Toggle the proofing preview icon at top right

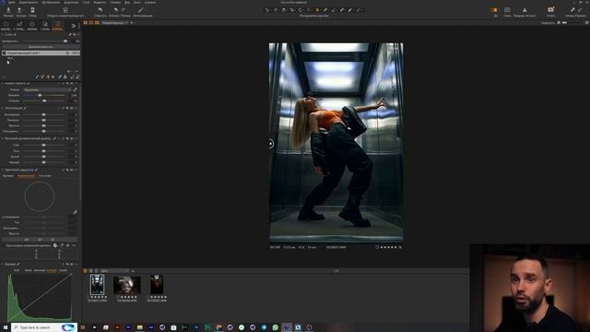pyautogui.click(x=525, y=10)
